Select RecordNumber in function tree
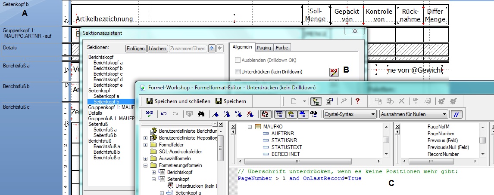This screenshot has height=195, width=494. click(443, 154)
